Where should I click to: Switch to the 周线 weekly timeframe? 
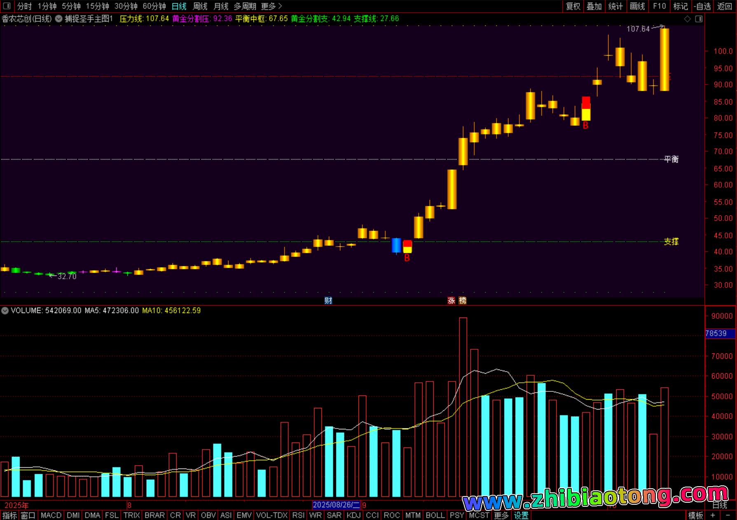click(x=200, y=6)
